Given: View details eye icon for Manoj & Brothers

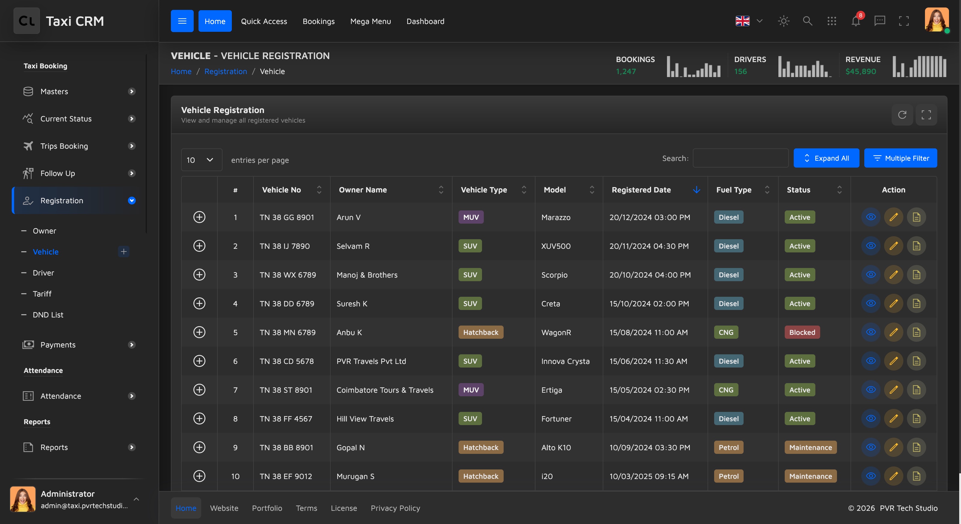Looking at the screenshot, I should coord(871,275).
